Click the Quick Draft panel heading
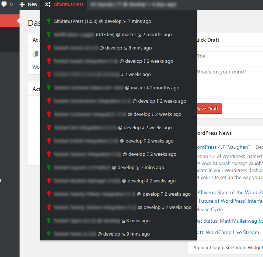 pos(208,40)
